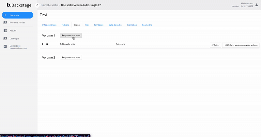Screen dimensions: 261x137
Task: Click the Backstage logo
Action: point(19,5)
